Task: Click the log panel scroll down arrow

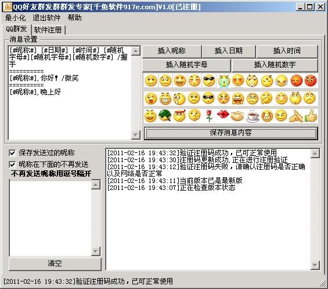Action: pyautogui.click(x=315, y=265)
